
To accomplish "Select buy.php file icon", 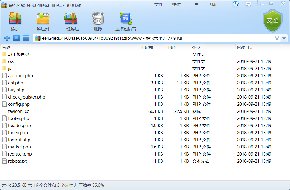I will pos(4,90).
